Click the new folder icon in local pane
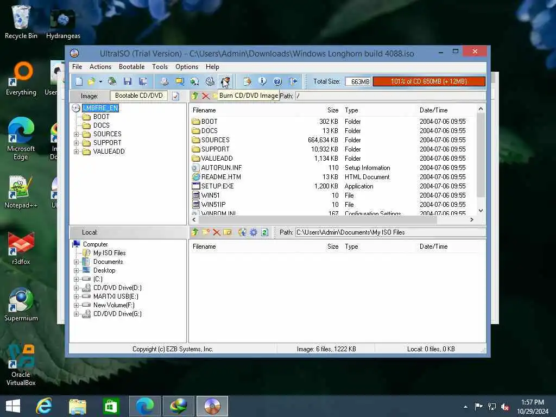556x417 pixels. click(206, 232)
